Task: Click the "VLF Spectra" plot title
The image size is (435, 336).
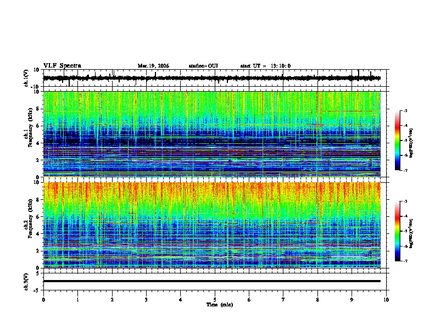Action: tap(62, 66)
